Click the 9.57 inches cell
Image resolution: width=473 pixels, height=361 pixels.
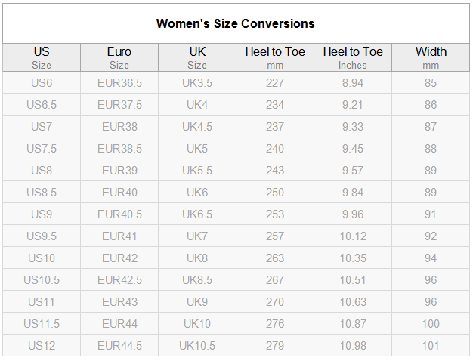[353, 171]
